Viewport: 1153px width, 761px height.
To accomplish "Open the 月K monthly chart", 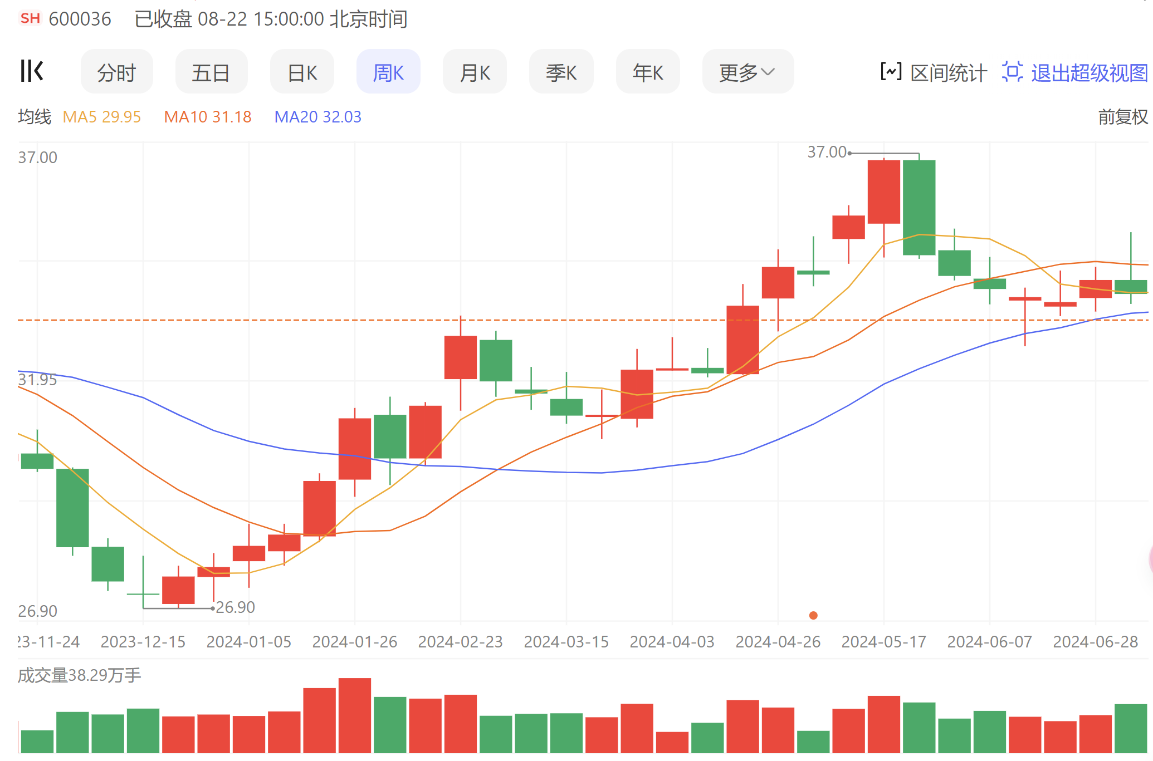I will point(475,72).
